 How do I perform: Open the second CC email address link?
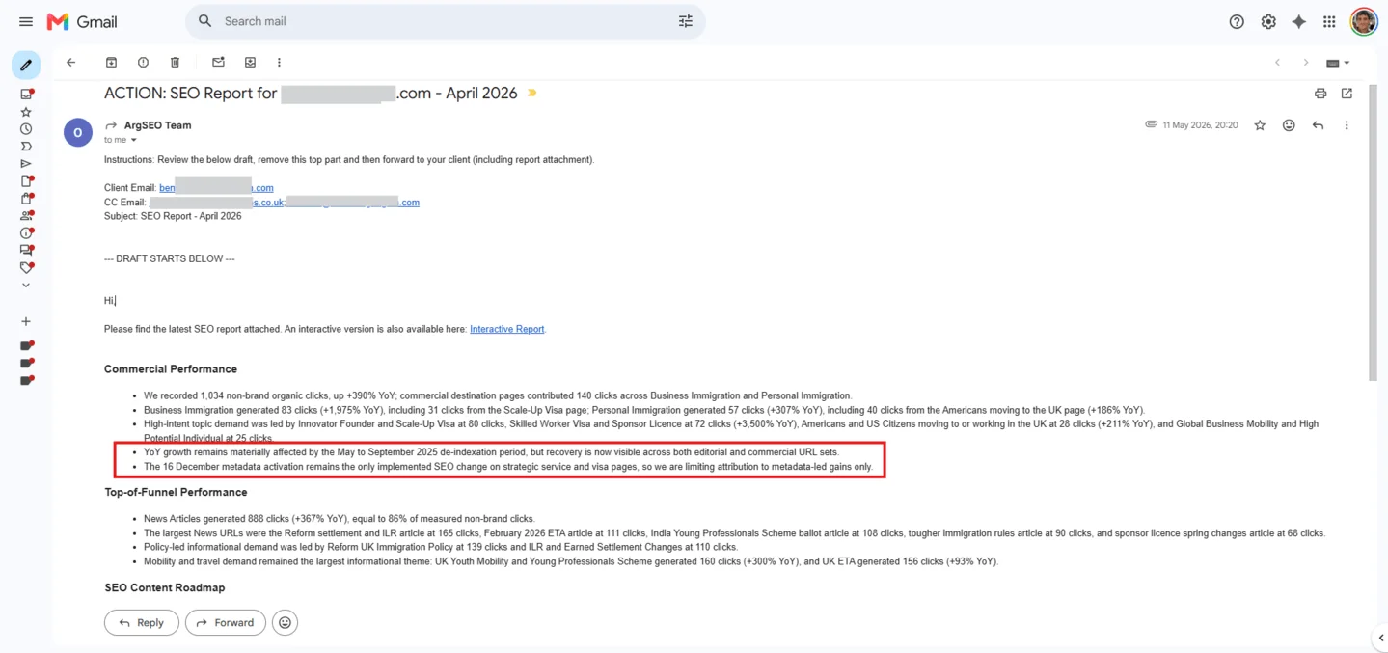tap(353, 203)
